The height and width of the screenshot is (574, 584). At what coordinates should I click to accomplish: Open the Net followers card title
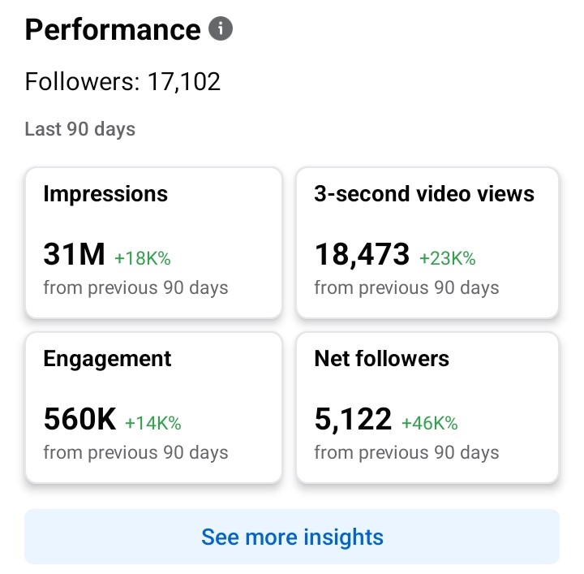tap(381, 359)
